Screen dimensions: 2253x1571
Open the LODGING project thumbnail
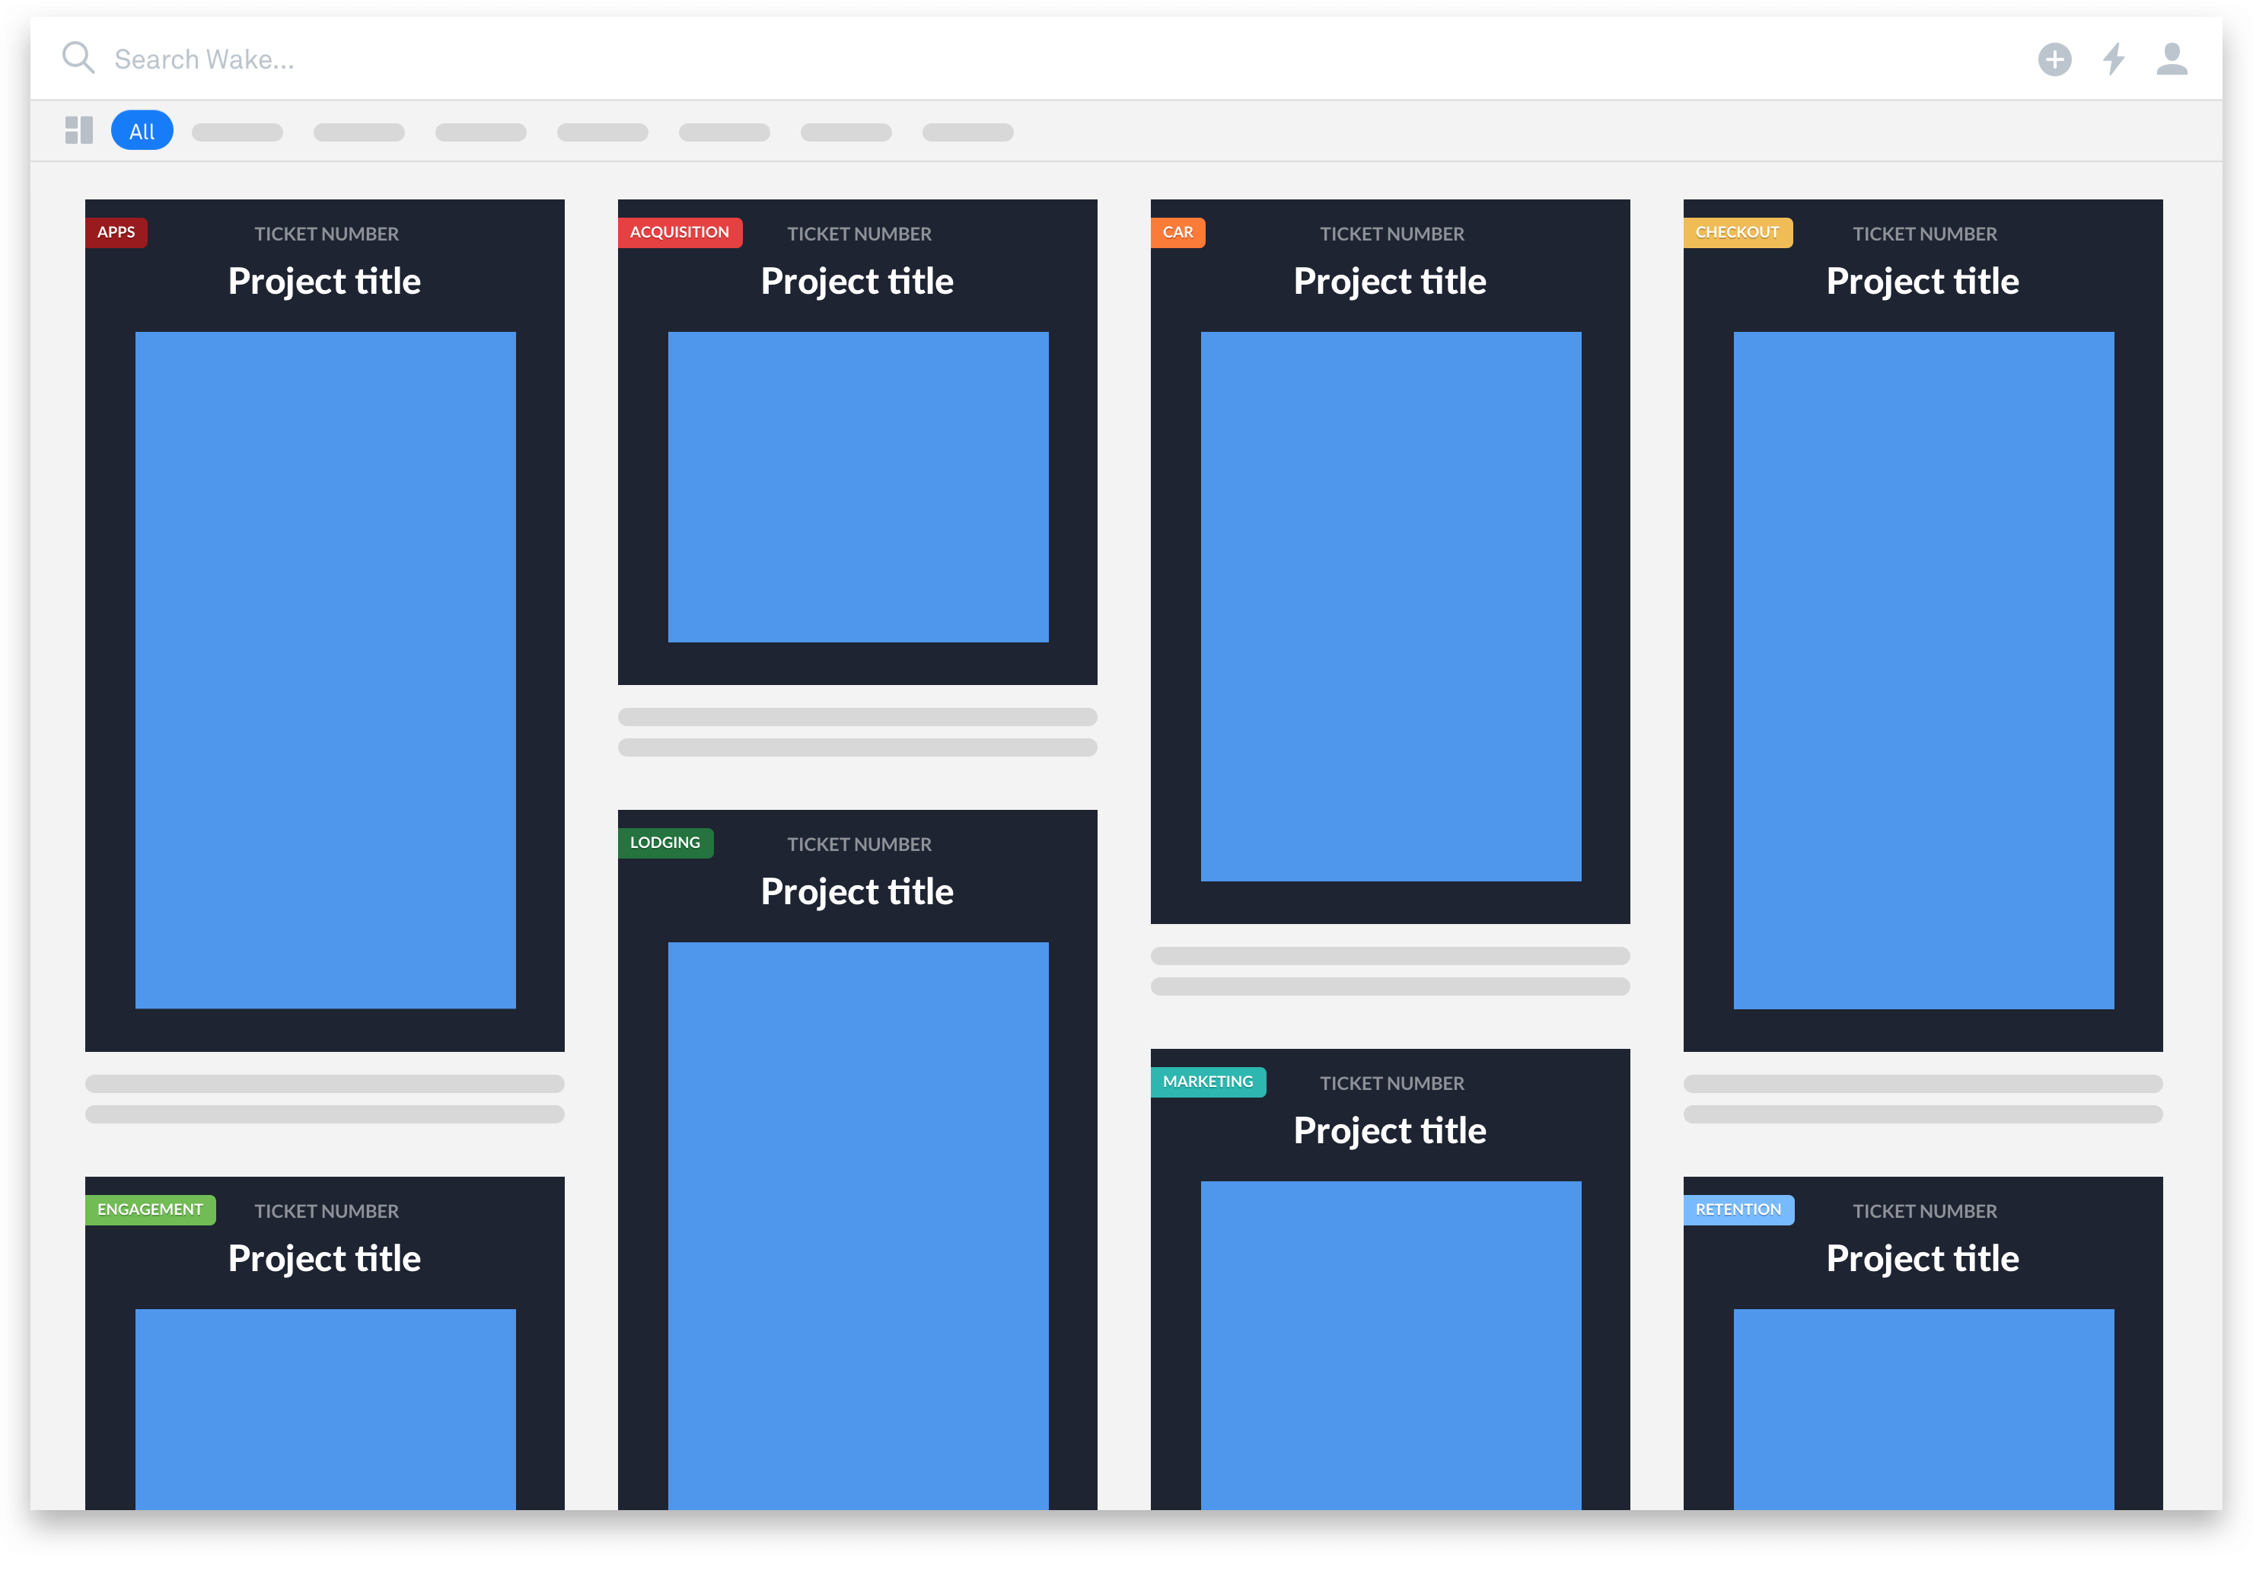click(858, 1225)
